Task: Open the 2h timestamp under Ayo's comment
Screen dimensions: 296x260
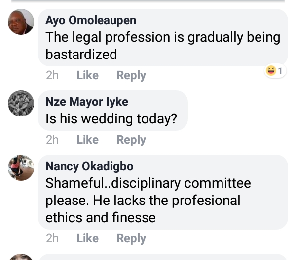Action: point(52,75)
